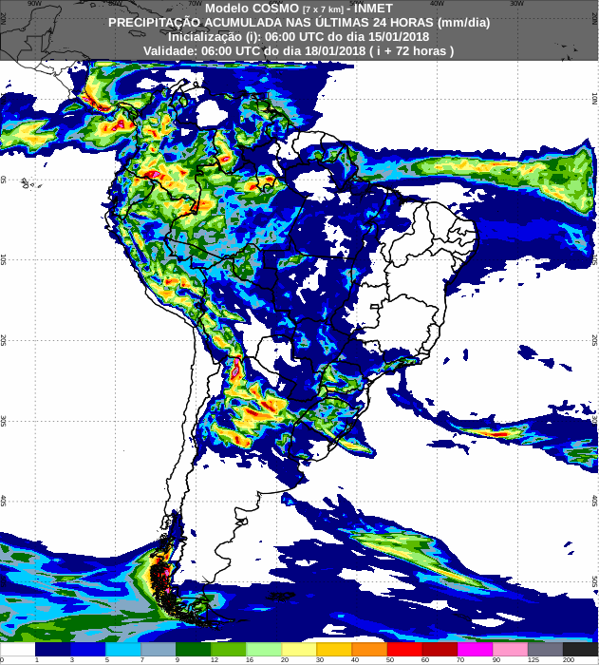Choose the medium green legend swatch (12-16 mm)
Screen dimensions: 599x665
229,649
